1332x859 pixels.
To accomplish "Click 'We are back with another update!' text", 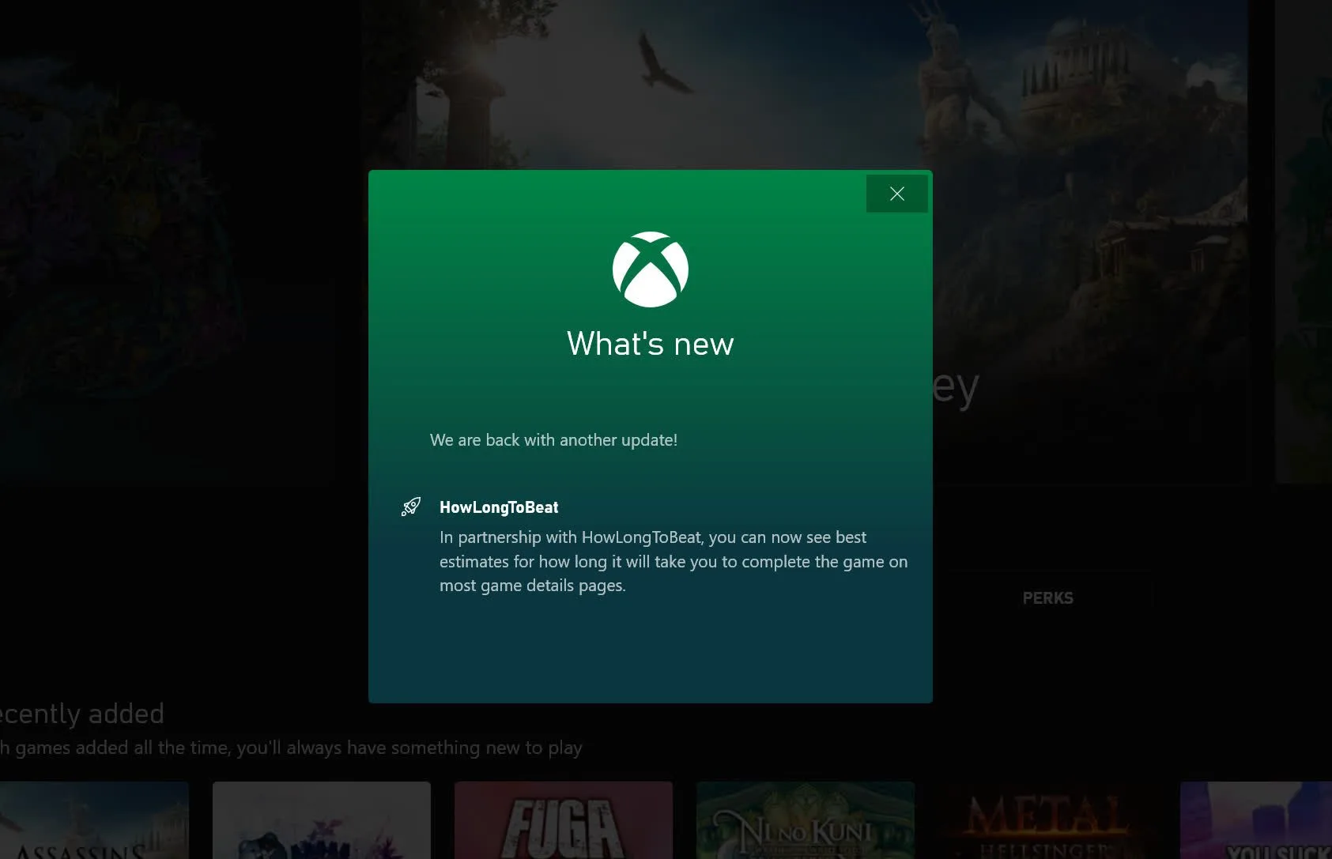I will [x=553, y=440].
